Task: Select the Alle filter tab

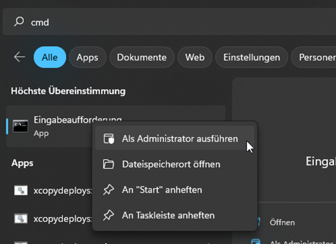Action: click(x=50, y=57)
